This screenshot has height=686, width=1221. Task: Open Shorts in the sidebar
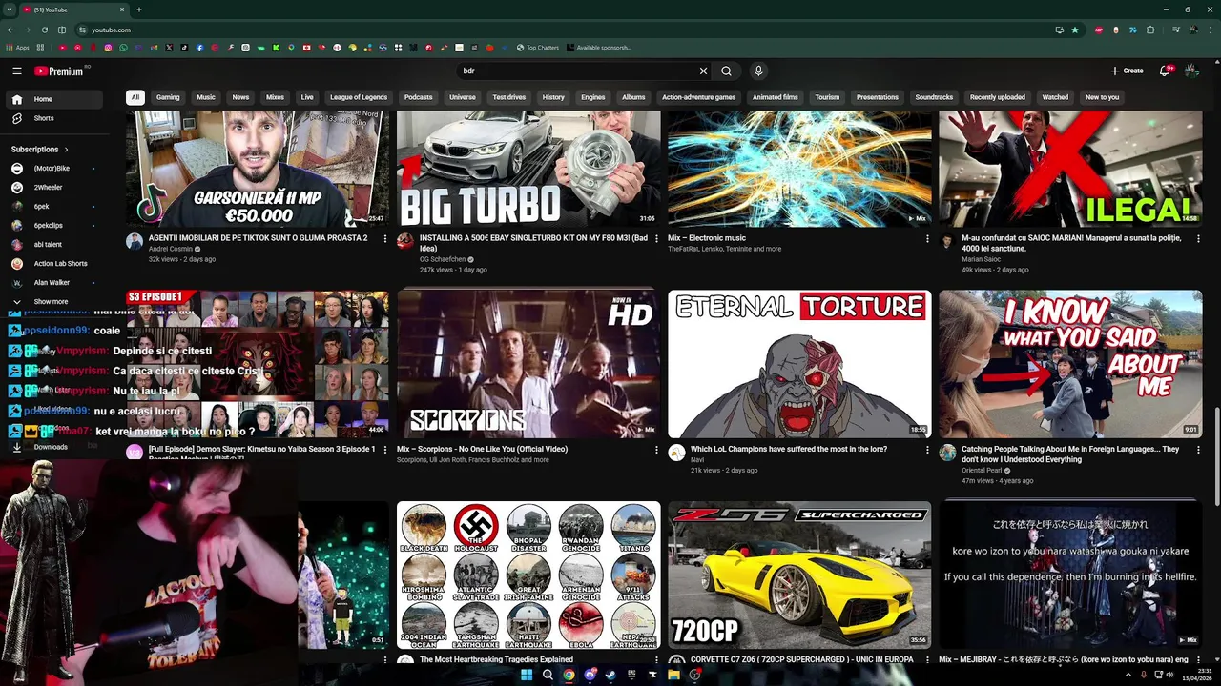pos(55,118)
